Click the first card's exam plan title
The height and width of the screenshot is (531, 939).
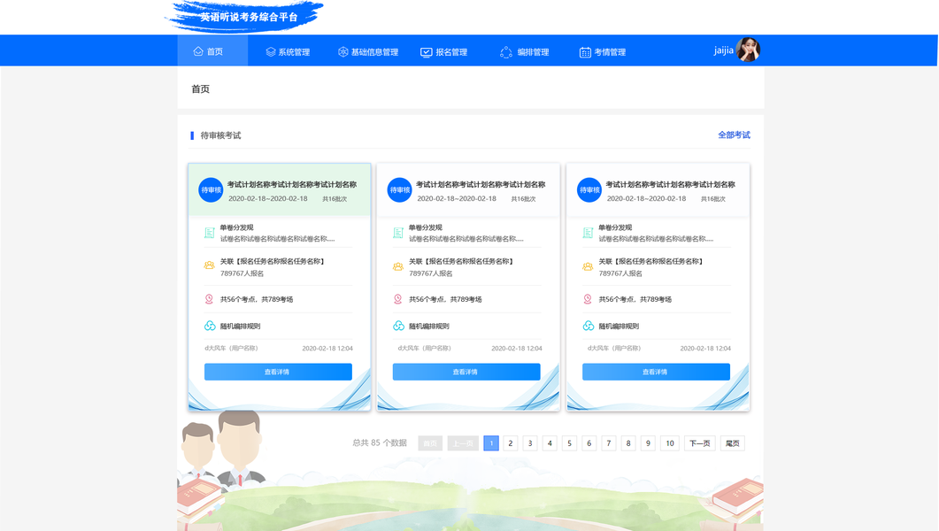click(x=292, y=184)
